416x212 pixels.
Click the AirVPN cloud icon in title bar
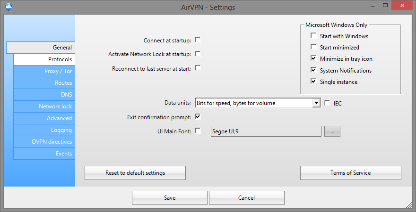[9, 7]
